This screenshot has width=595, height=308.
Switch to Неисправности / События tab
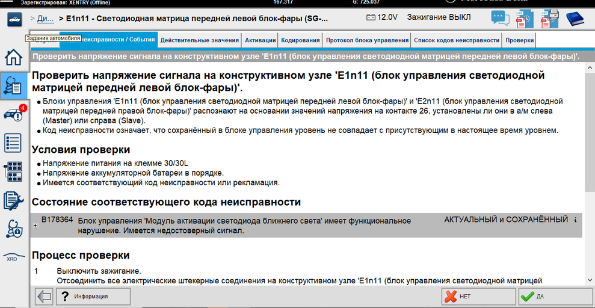click(x=108, y=40)
